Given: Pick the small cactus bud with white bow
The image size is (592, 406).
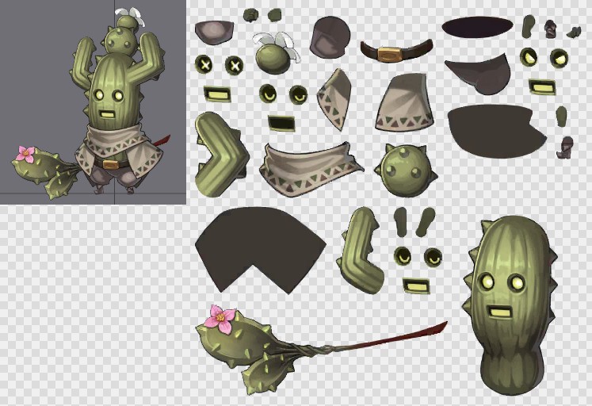Looking at the screenshot, I should [x=275, y=56].
